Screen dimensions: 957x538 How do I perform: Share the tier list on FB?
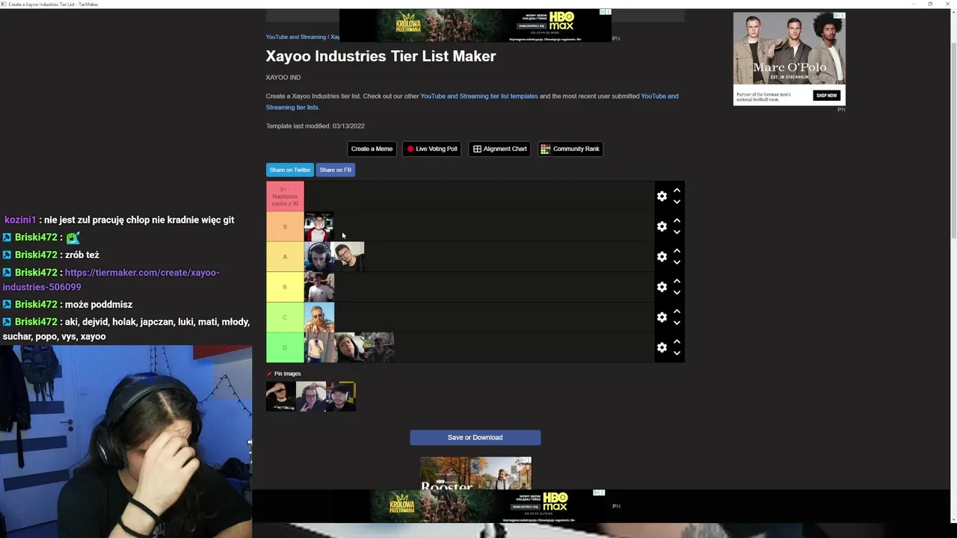335,170
